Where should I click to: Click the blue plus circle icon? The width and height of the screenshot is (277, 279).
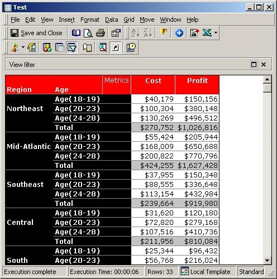[x=179, y=33]
